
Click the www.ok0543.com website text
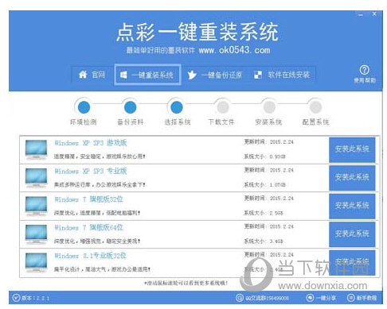(x=234, y=50)
